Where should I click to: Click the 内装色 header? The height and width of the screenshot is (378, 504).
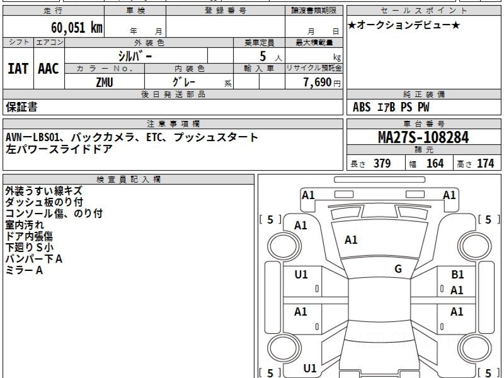click(x=189, y=68)
